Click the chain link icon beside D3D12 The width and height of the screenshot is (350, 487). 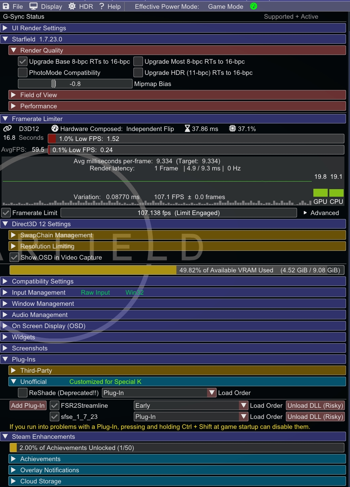click(x=8, y=129)
